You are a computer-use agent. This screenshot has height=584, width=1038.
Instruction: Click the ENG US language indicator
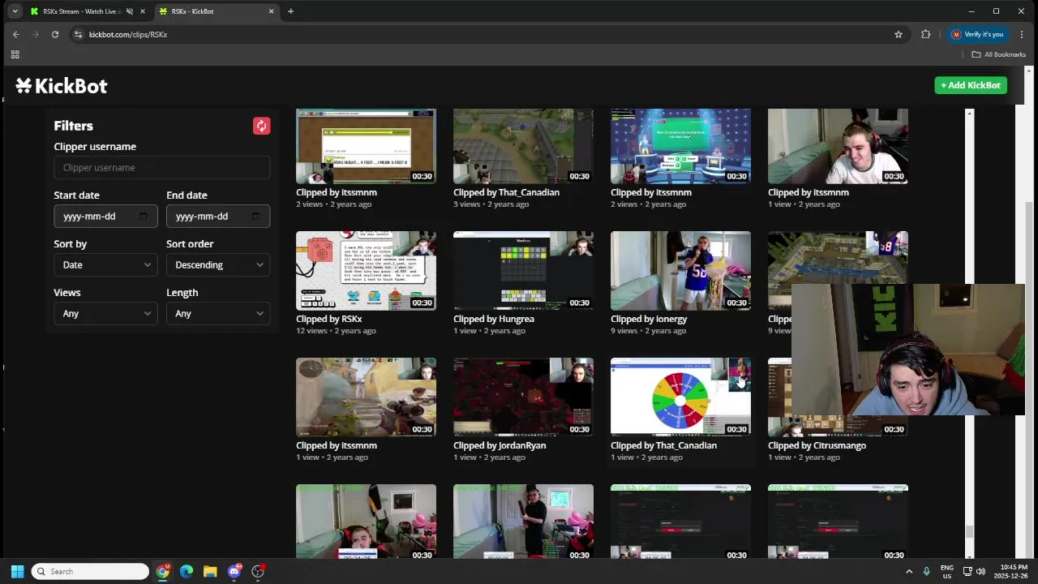pos(946,571)
